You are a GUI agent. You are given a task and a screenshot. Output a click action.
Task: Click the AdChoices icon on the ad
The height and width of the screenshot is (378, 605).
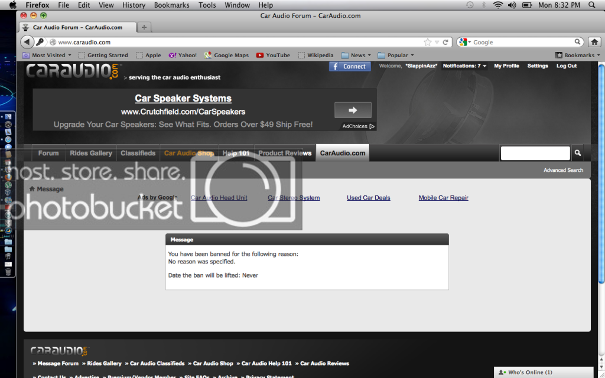click(x=372, y=126)
